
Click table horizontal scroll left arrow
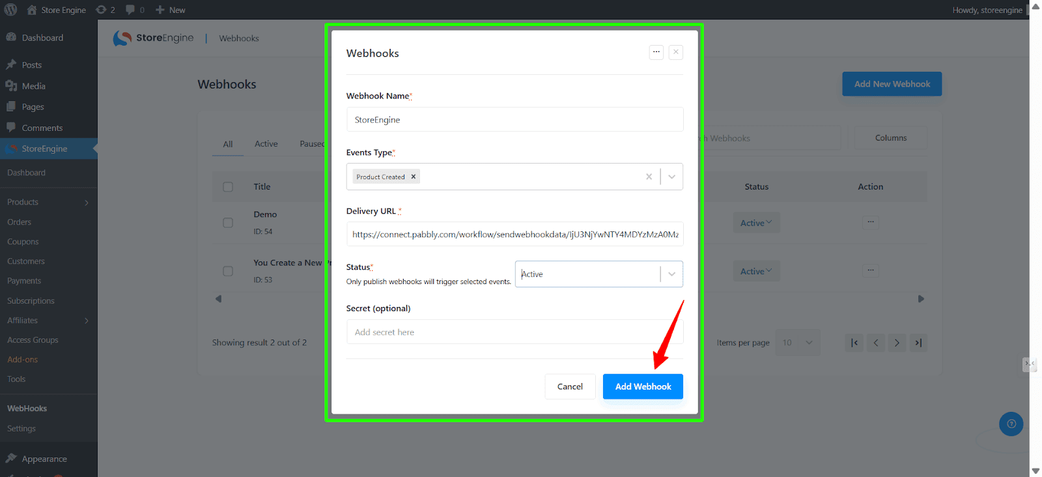(218, 299)
